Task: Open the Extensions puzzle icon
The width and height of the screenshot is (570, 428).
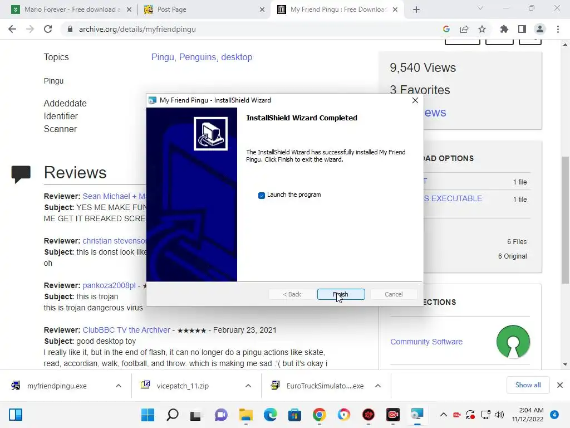Action: pos(504,29)
